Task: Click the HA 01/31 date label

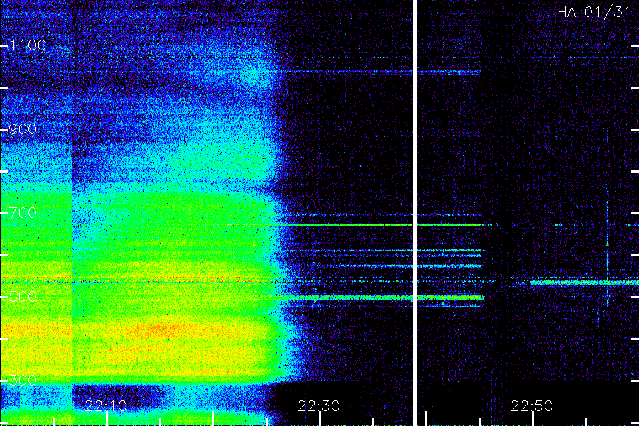Action: coord(594,12)
